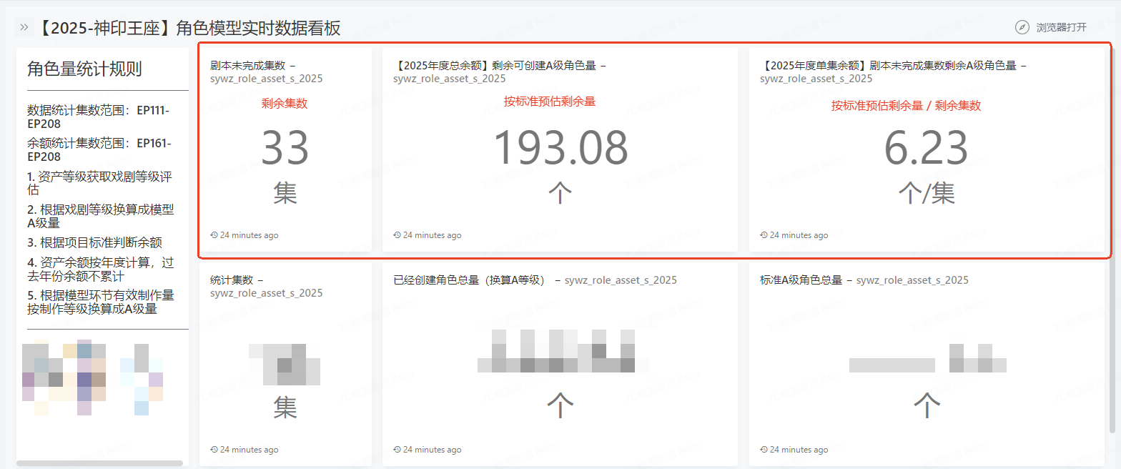1121x469 pixels.
Task: Click the clock icon in the 标准A级角色总量 card
Action: coord(764,450)
